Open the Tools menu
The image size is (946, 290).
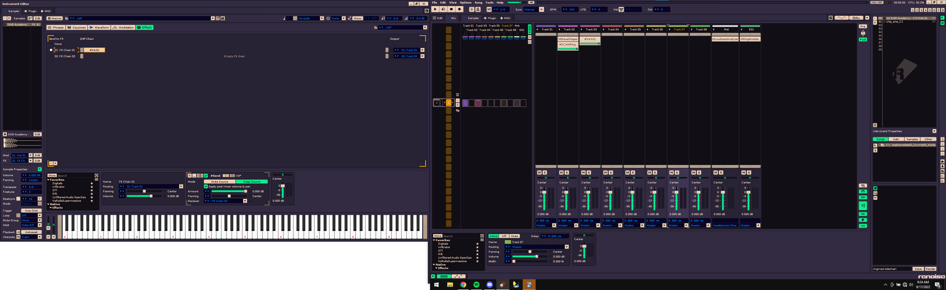click(x=489, y=3)
